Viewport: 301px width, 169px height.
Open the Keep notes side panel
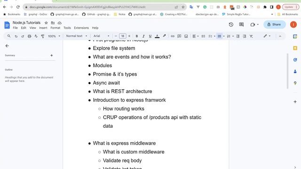(x=295, y=48)
